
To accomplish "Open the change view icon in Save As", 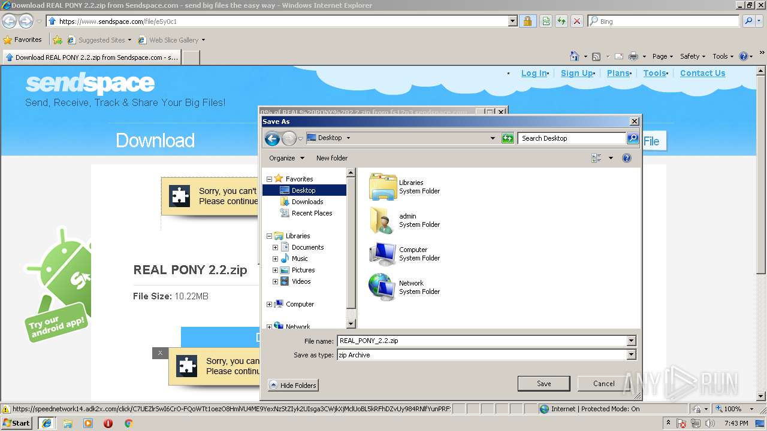I will point(596,158).
